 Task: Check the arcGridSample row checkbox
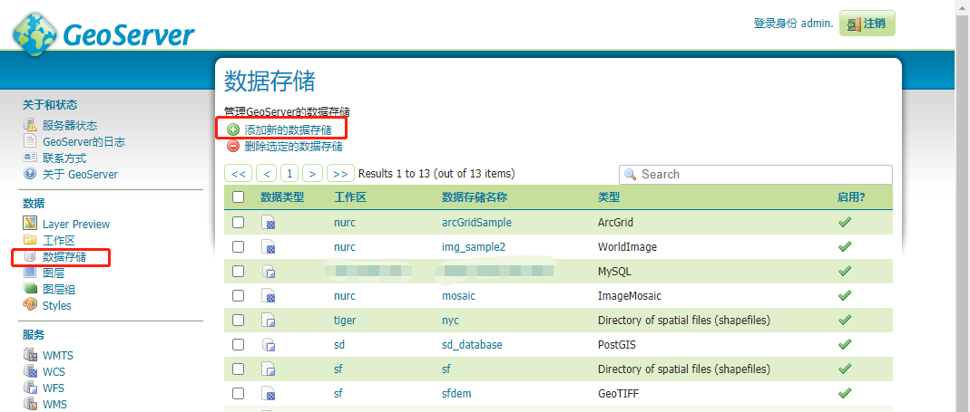click(x=238, y=222)
